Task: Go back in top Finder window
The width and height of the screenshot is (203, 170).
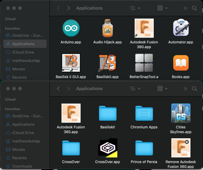Action: click(59, 8)
